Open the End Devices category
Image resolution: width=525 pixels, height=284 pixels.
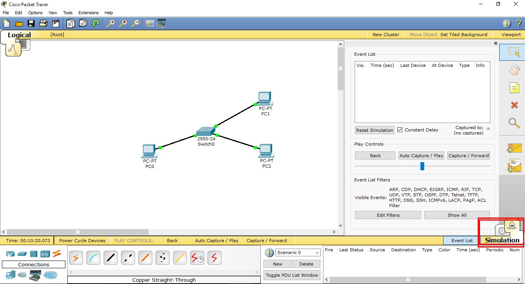(10, 275)
